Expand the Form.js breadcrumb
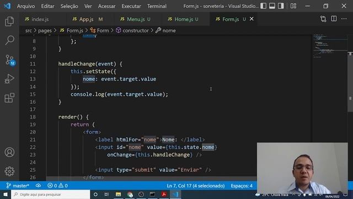Viewport: 353px width, 199px height. click(72, 30)
